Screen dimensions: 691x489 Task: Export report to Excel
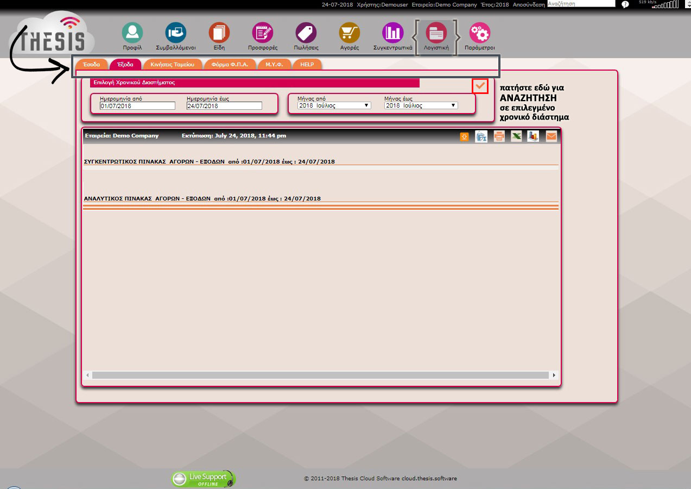pyautogui.click(x=516, y=136)
